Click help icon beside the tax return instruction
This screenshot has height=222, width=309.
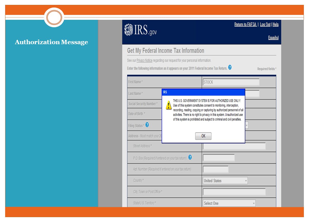click(230, 68)
